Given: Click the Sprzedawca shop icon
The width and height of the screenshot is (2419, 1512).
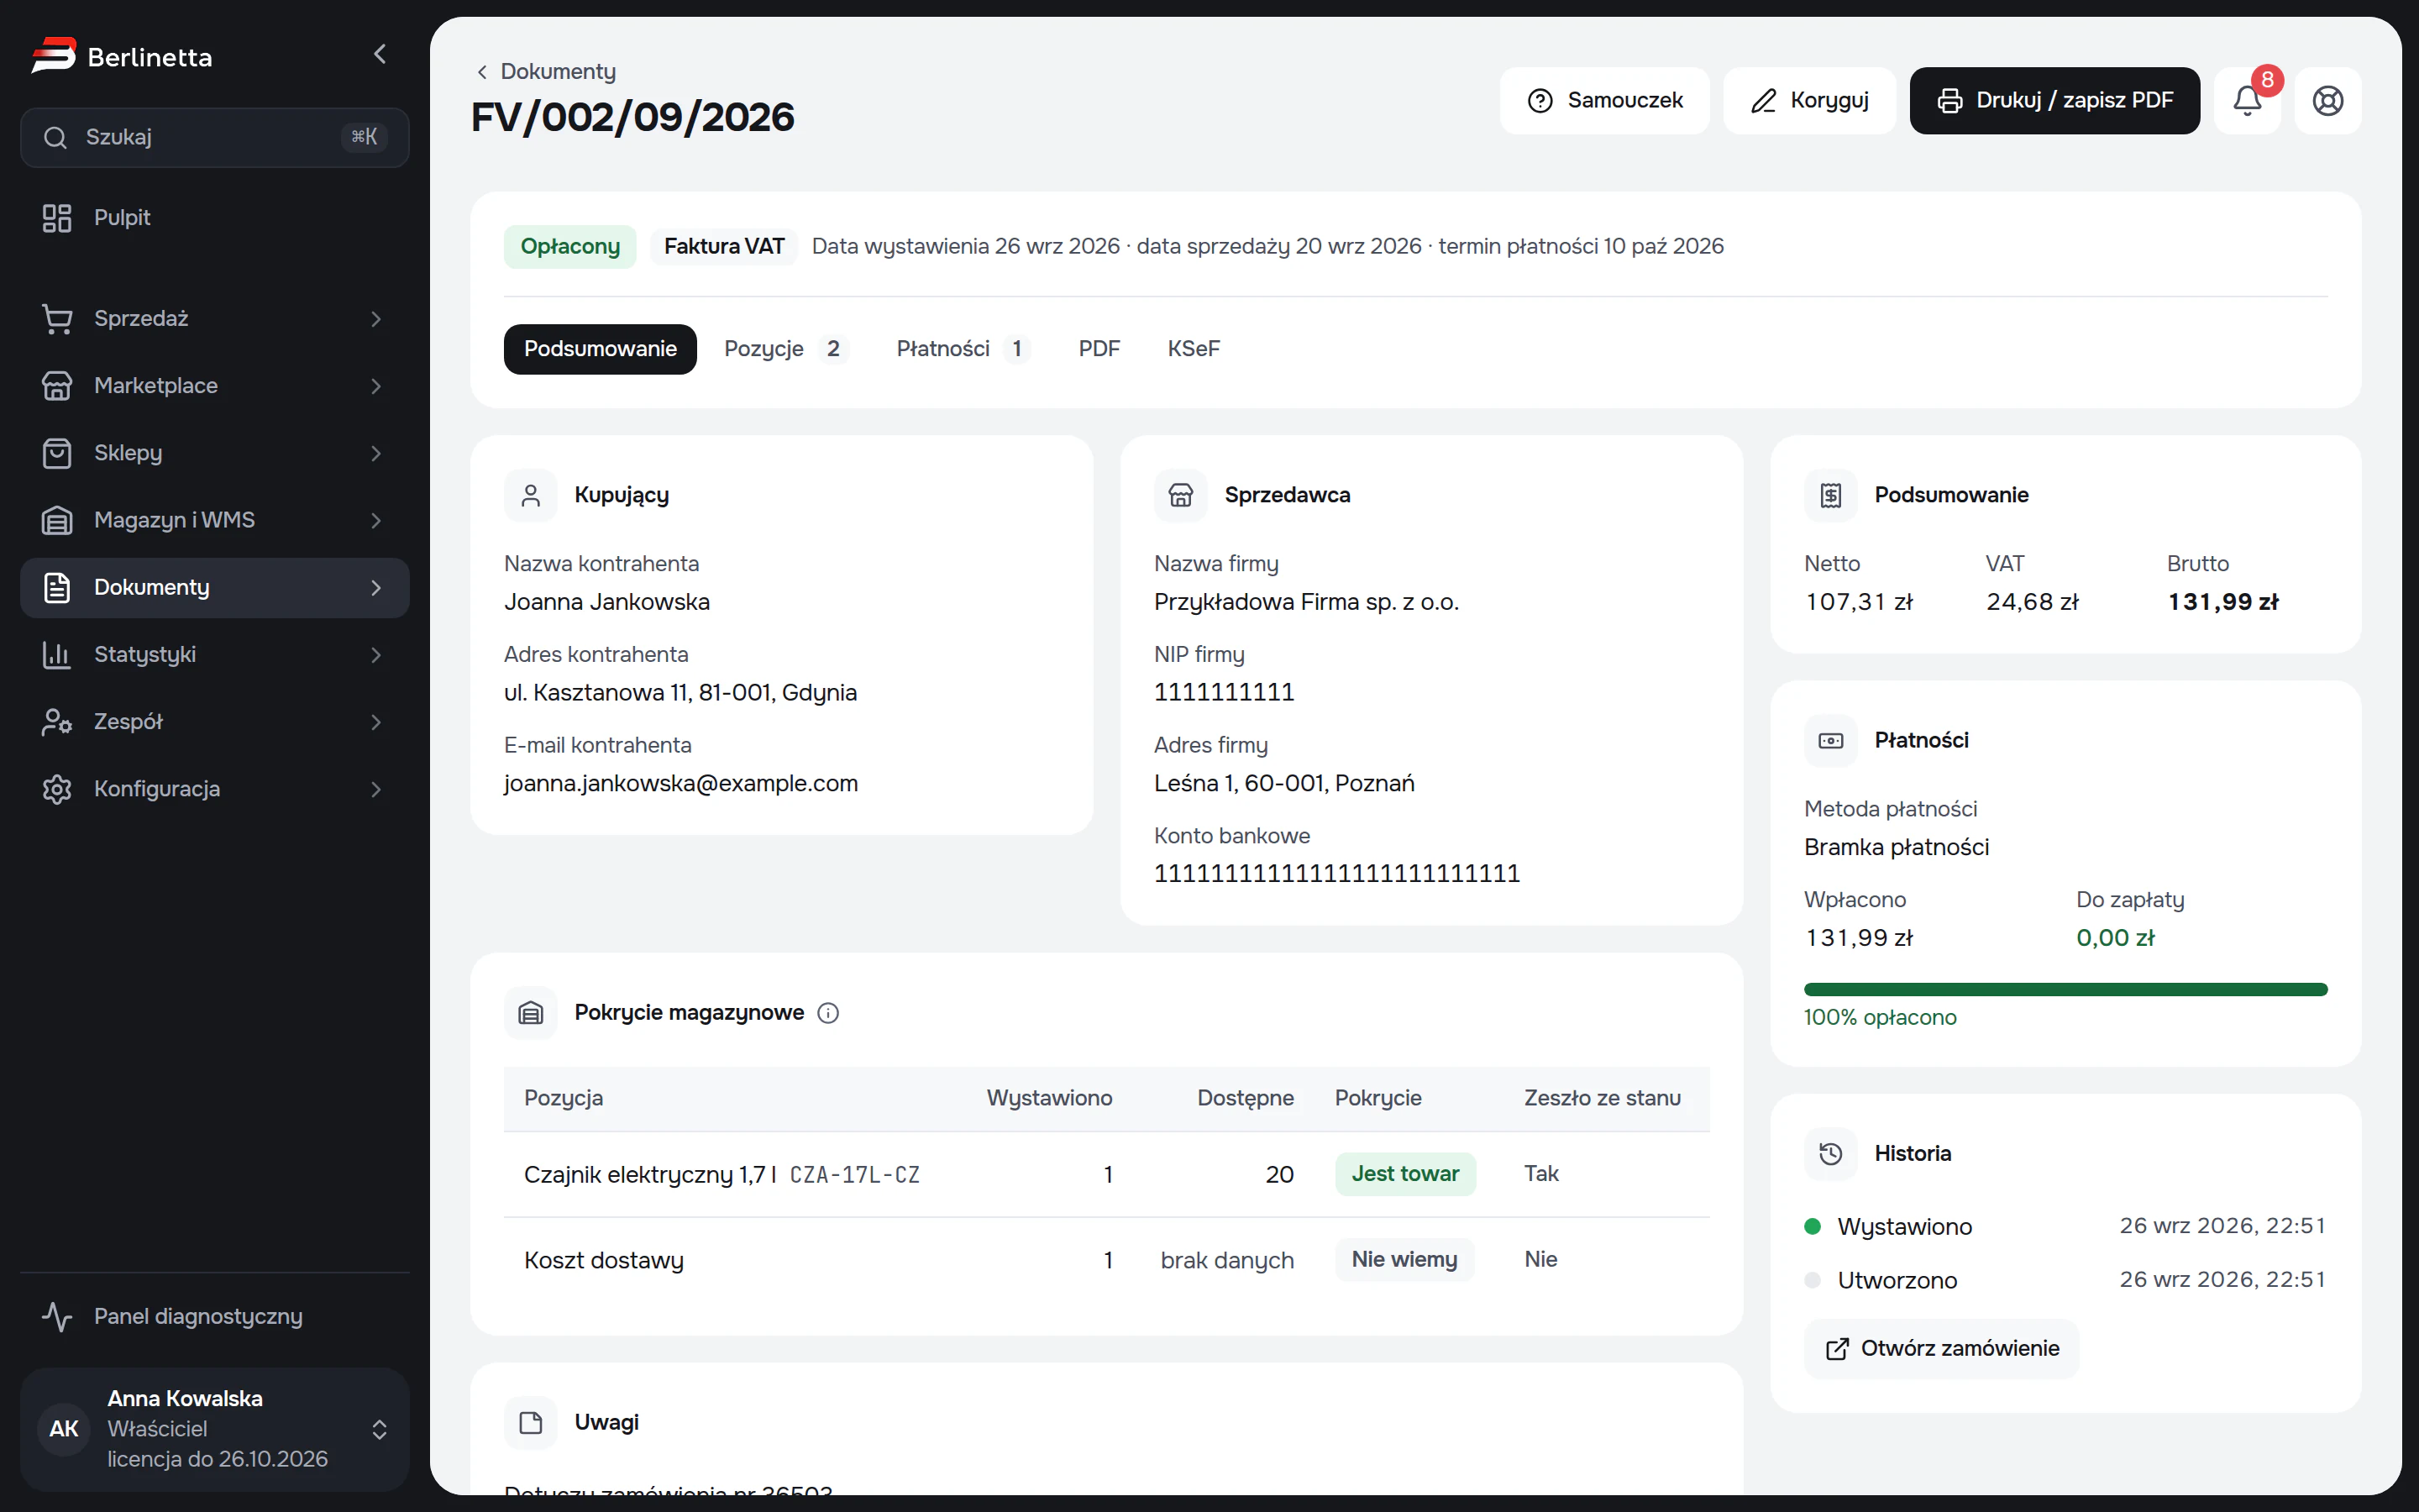Looking at the screenshot, I should coord(1180,495).
